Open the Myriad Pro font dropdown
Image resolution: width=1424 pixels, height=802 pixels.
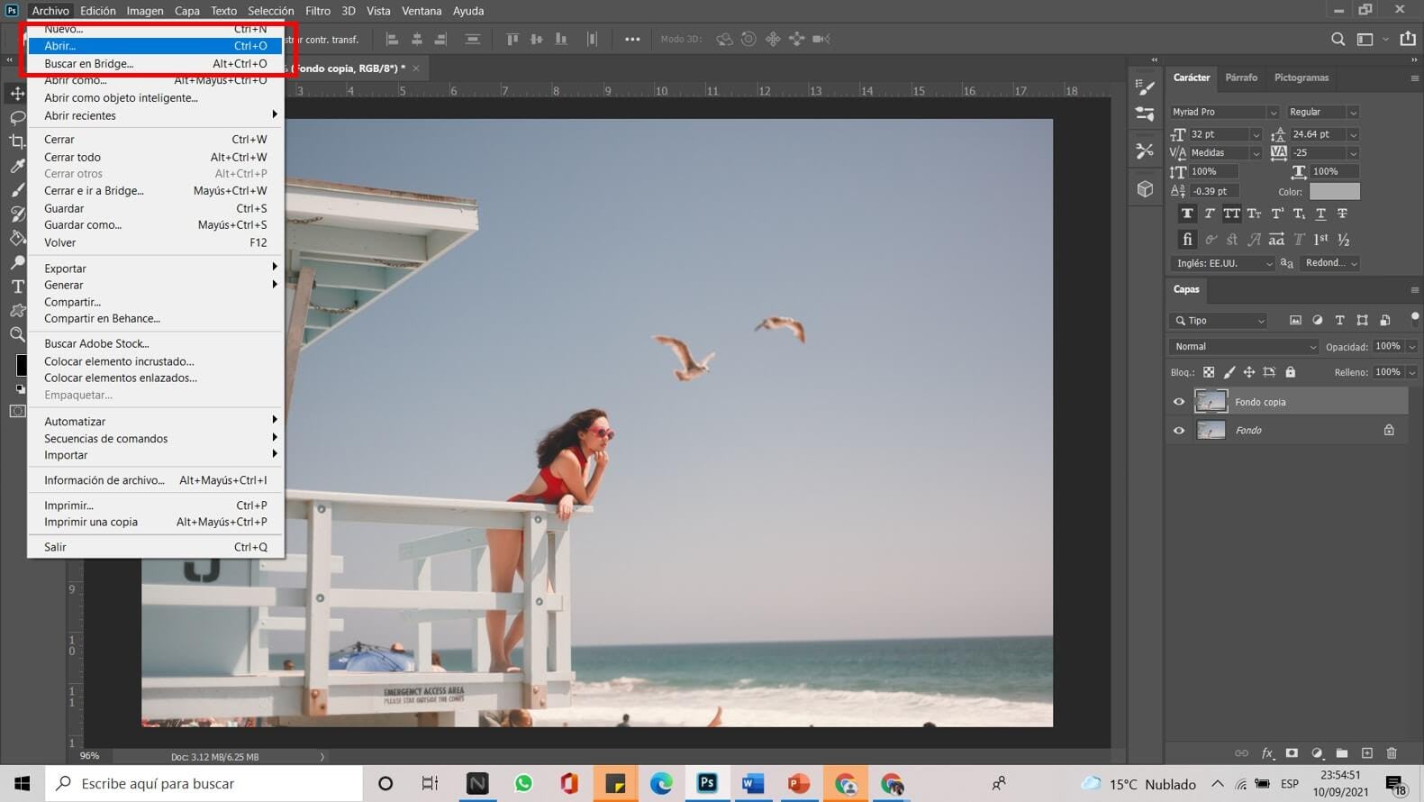pos(1224,112)
